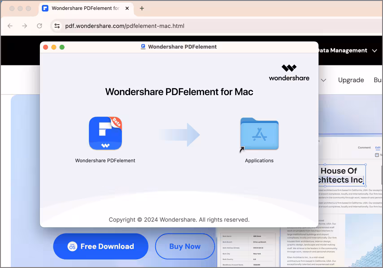The width and height of the screenshot is (383, 268).
Task: Close the Wondershare PDFelement browser tab
Action: click(x=127, y=9)
